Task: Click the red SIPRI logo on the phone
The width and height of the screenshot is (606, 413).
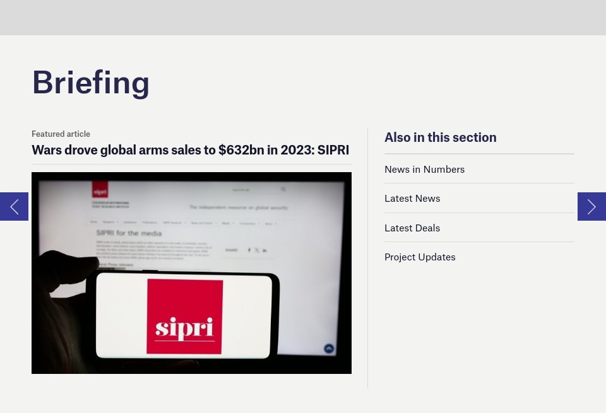Action: pyautogui.click(x=185, y=317)
